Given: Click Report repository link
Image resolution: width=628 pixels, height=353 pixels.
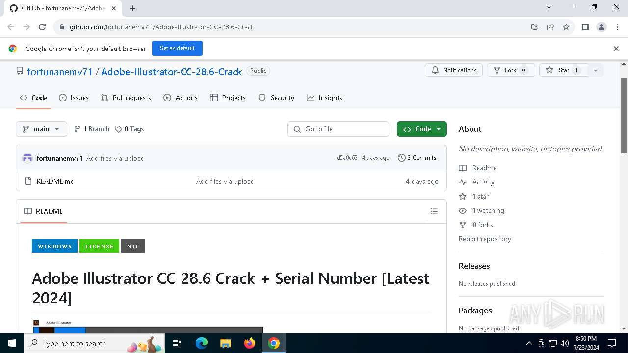Looking at the screenshot, I should [485, 239].
